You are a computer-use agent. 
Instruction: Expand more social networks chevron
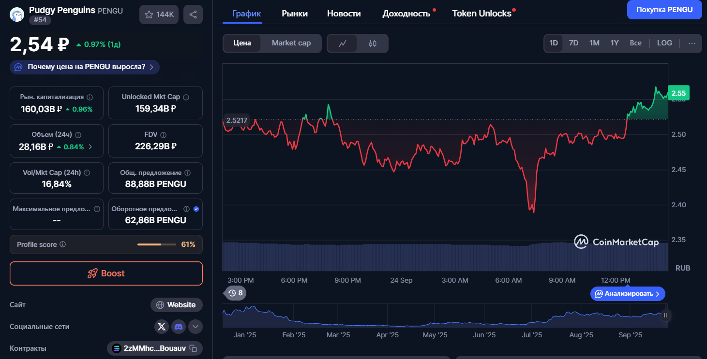coord(196,327)
